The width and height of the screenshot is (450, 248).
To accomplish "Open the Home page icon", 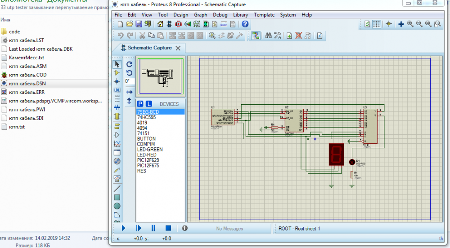I will tap(160, 24).
